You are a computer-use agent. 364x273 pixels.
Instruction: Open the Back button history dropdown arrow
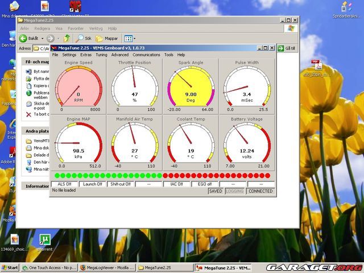42,38
